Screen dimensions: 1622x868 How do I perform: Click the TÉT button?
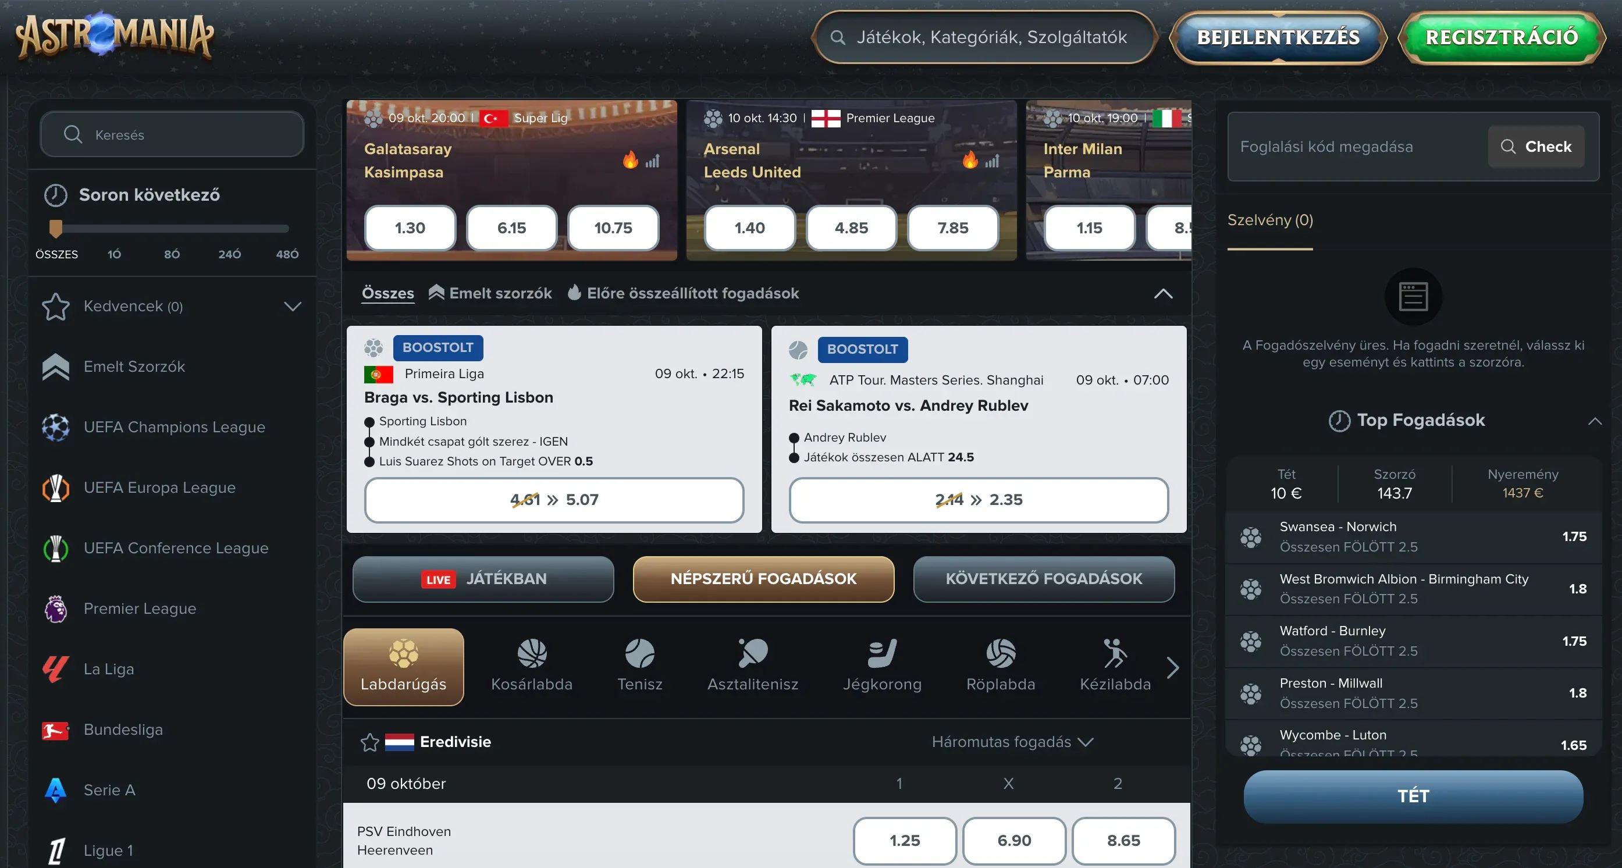click(x=1413, y=796)
